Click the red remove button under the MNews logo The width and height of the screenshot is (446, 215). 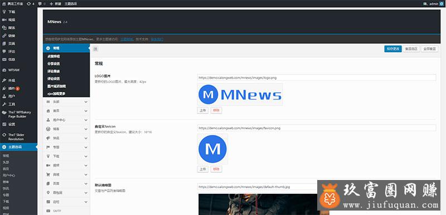(x=216, y=111)
